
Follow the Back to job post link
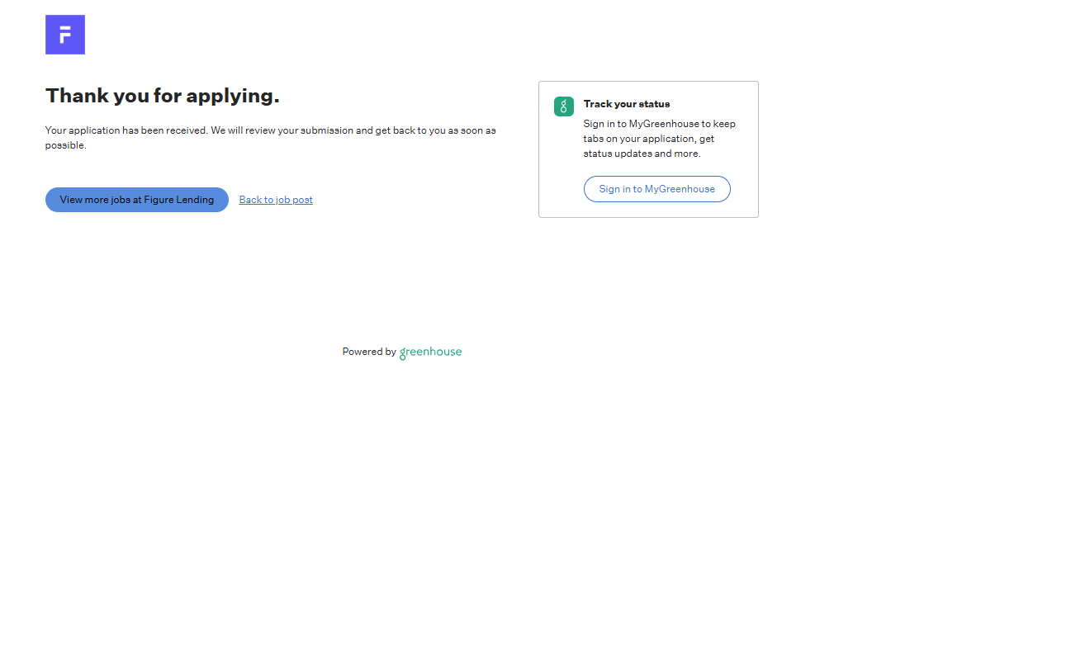276,200
